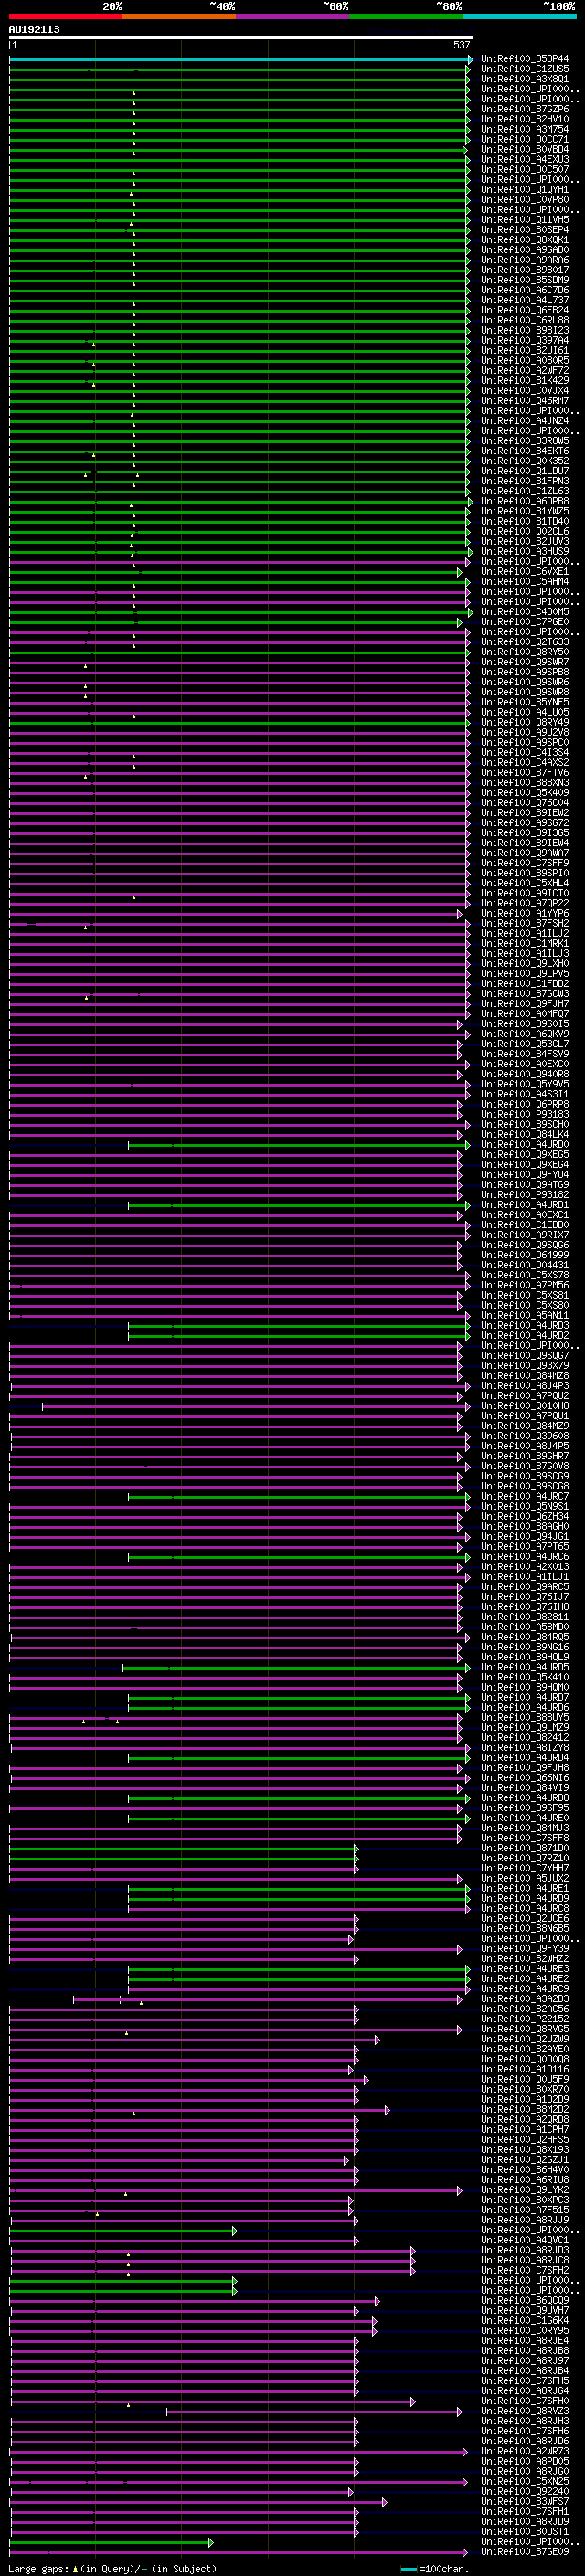Open UniRef100_B2UI61 hit
Viewport: 585px width, 2576px height.
coord(525,350)
